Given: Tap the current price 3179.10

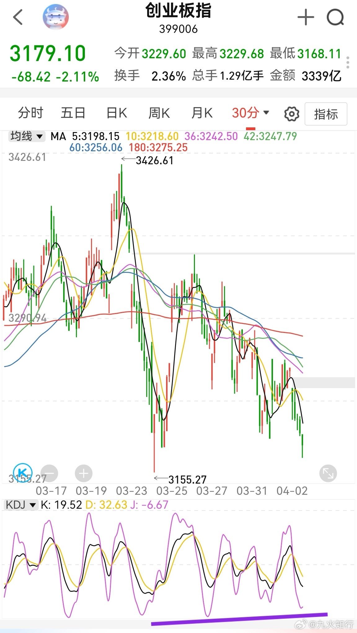Looking at the screenshot, I should 48,53.
